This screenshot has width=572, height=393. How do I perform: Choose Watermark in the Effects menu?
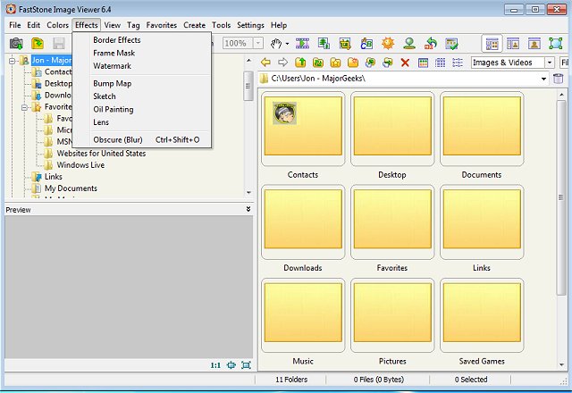coord(112,65)
